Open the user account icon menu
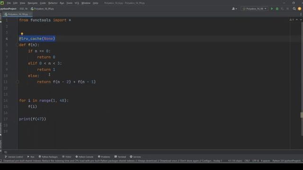 point(234,8)
